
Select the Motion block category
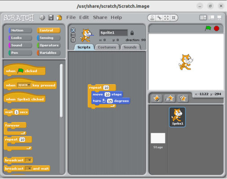coord(20,30)
